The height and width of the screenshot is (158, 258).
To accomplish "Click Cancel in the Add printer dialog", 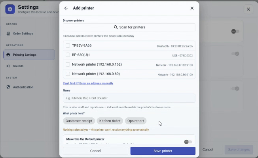I will (95, 151).
